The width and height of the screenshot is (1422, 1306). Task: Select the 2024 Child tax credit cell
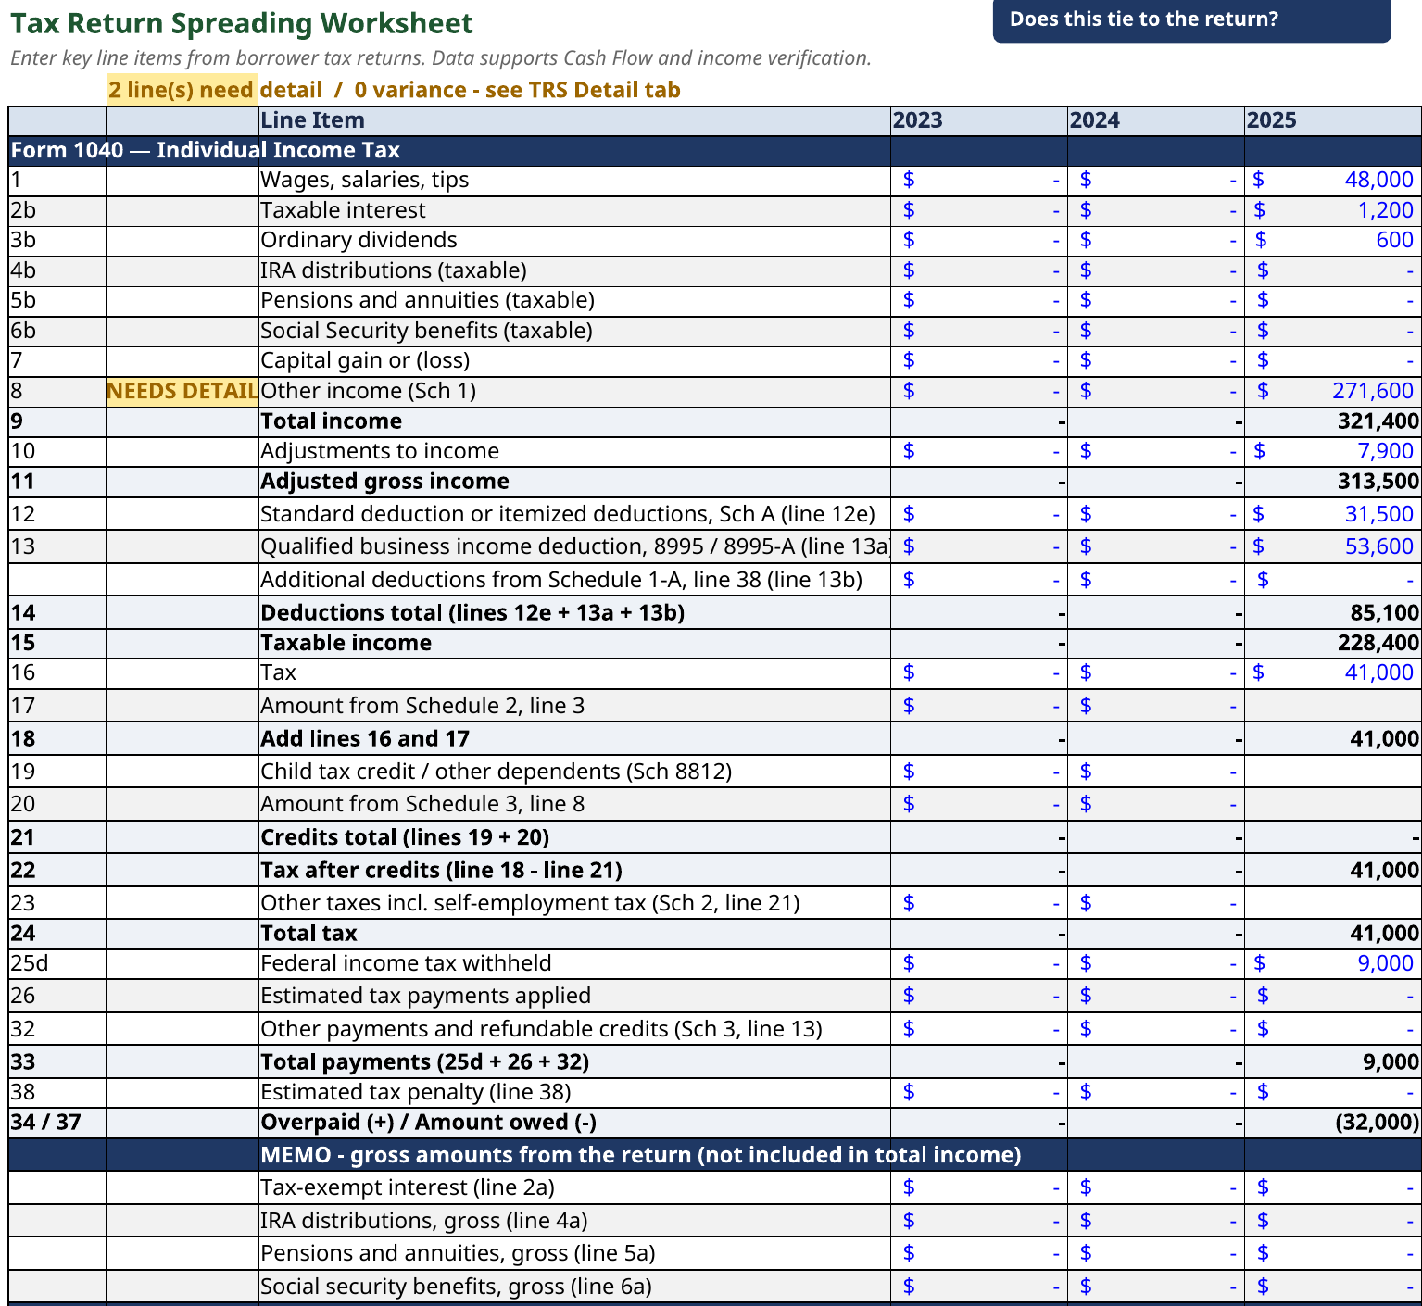[1155, 772]
